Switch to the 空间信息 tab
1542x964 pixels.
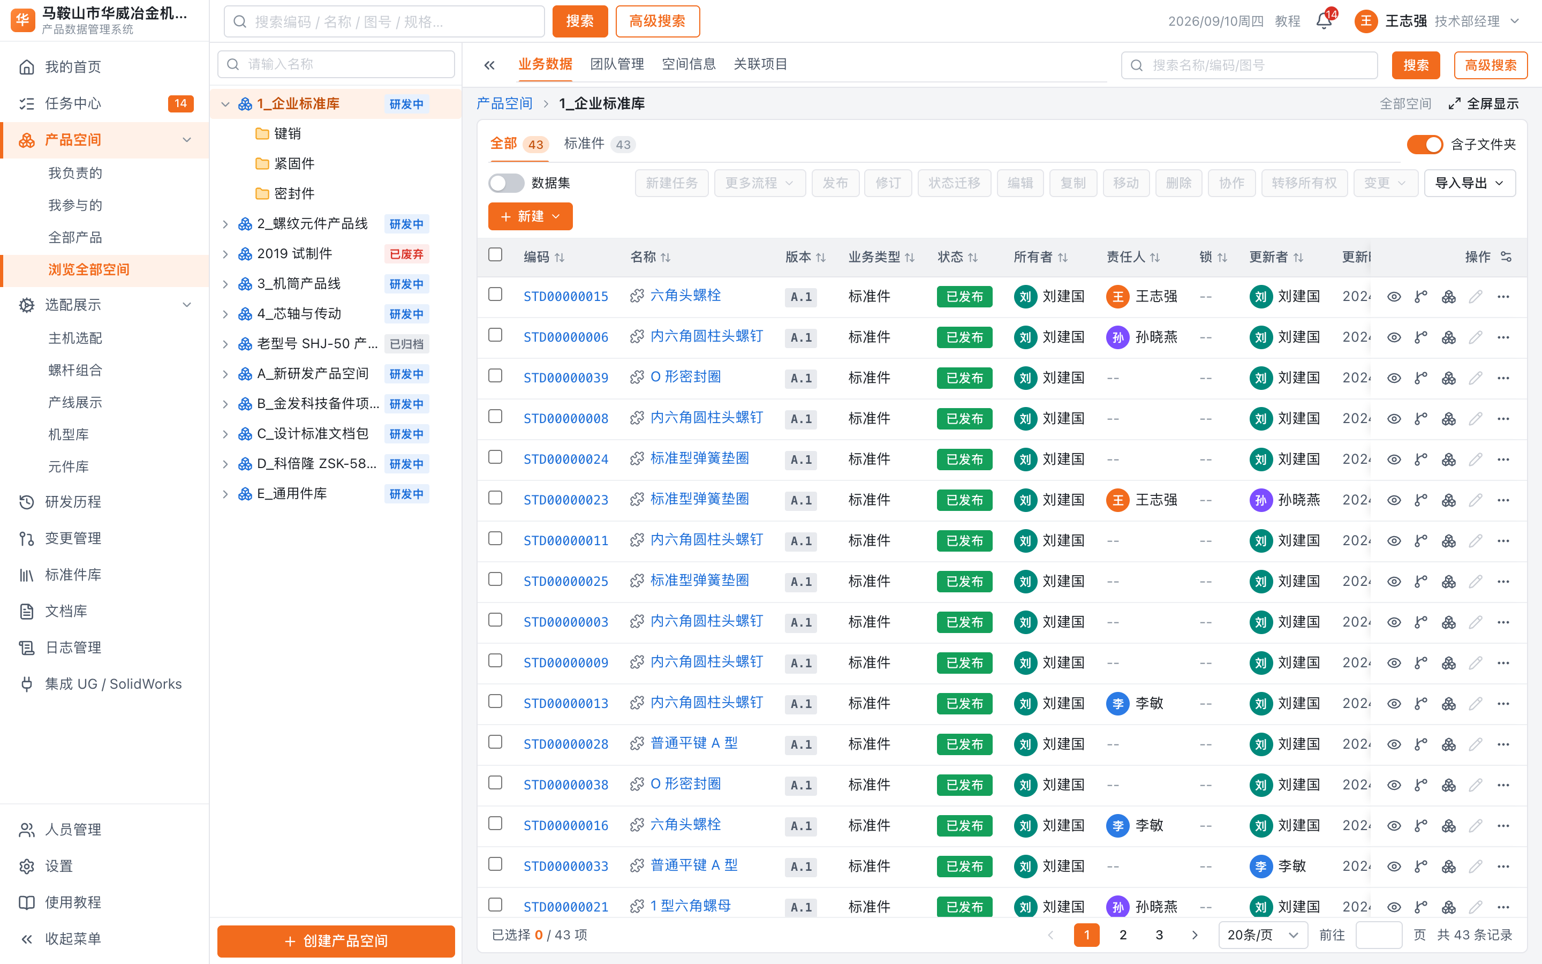pyautogui.click(x=689, y=64)
